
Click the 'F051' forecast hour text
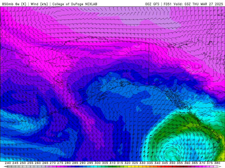[167, 4]
